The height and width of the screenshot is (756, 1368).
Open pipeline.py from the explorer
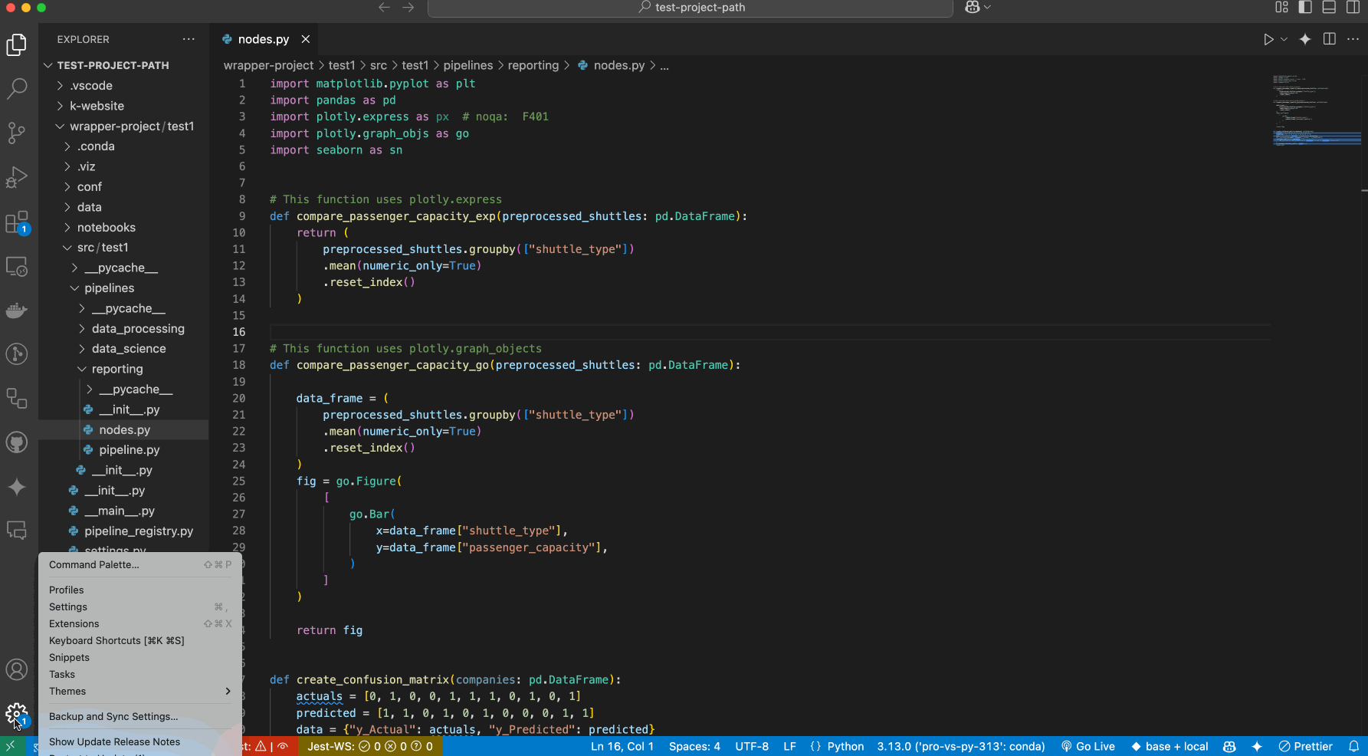[x=130, y=449]
